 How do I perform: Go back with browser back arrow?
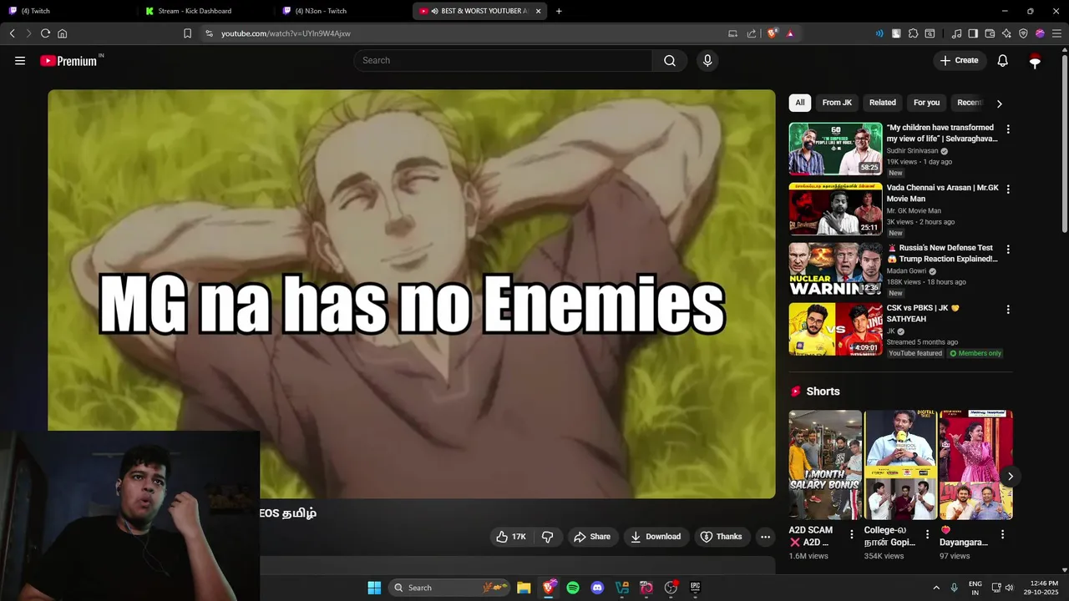click(12, 33)
